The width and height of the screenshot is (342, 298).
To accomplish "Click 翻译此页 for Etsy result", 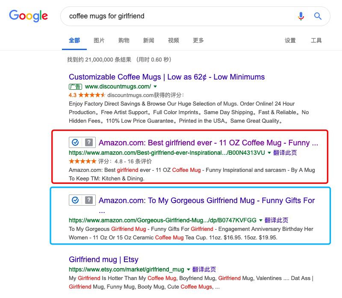I will pyautogui.click(x=204, y=270).
